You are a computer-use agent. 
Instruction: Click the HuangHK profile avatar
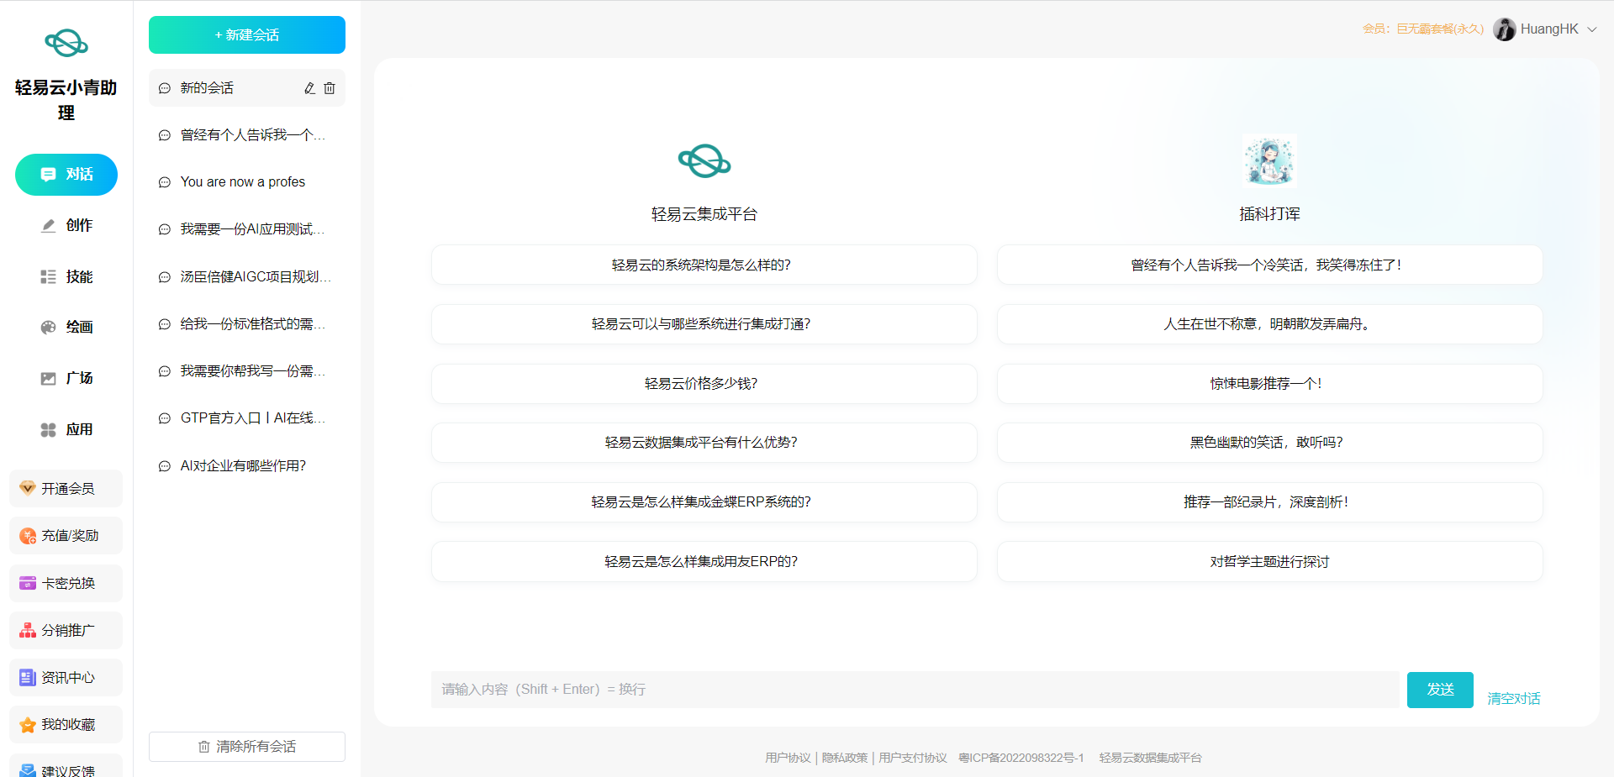click(x=1504, y=29)
